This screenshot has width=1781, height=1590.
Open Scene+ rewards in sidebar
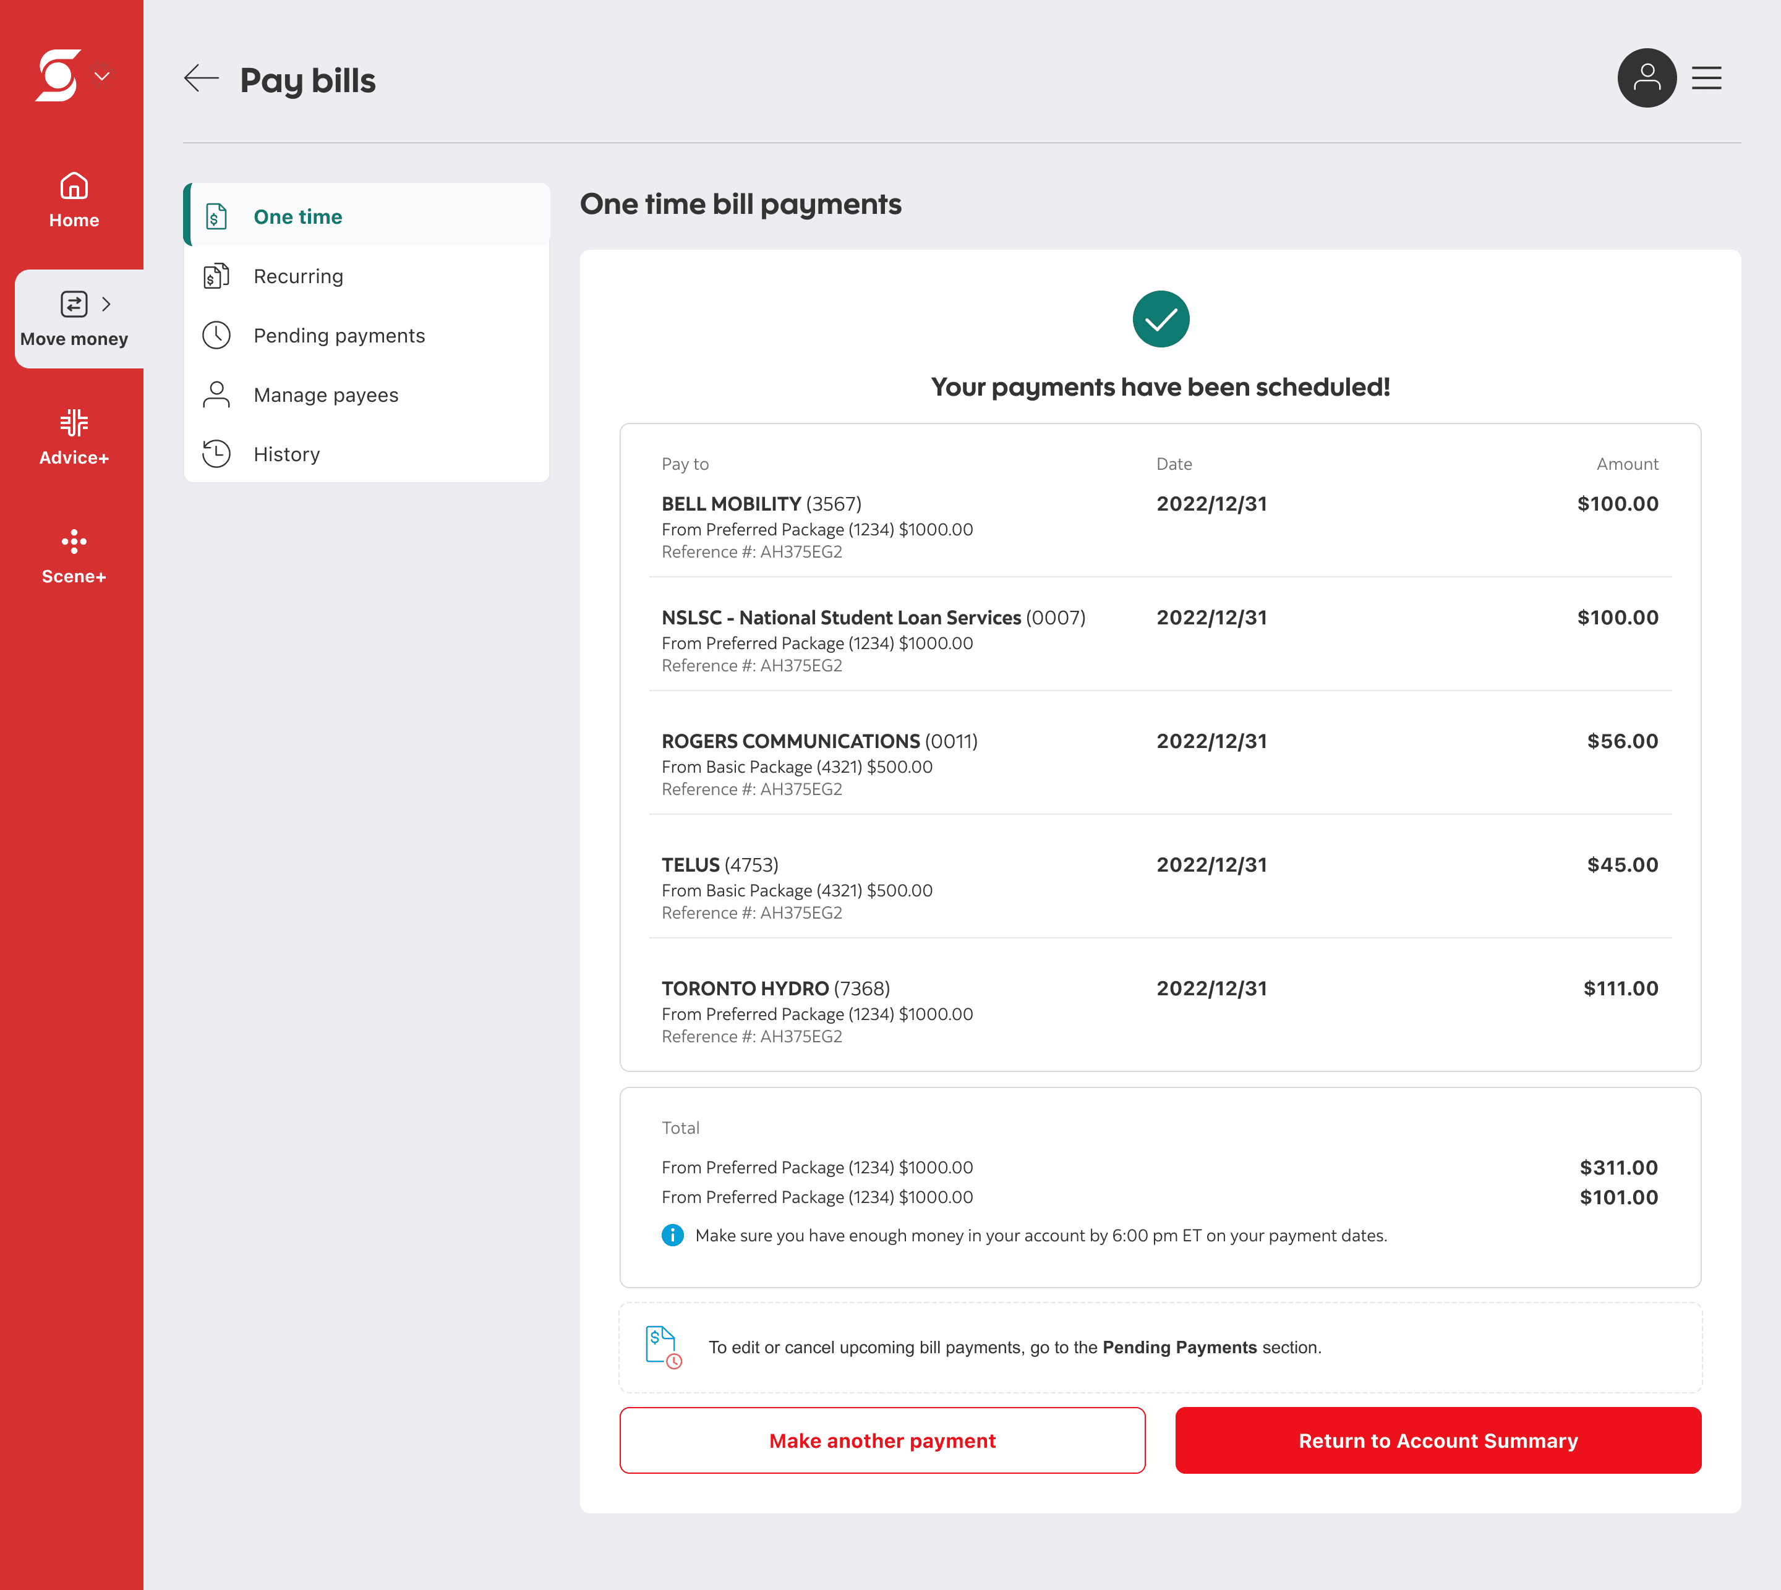click(74, 556)
